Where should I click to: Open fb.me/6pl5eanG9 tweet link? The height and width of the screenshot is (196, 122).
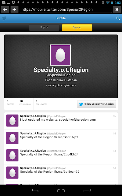pos(67,172)
